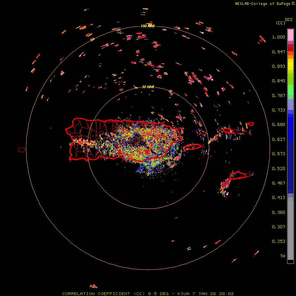The height and width of the screenshot is (296, 296).
Task: Click the 0.520 legend value
Action: coord(279,169)
